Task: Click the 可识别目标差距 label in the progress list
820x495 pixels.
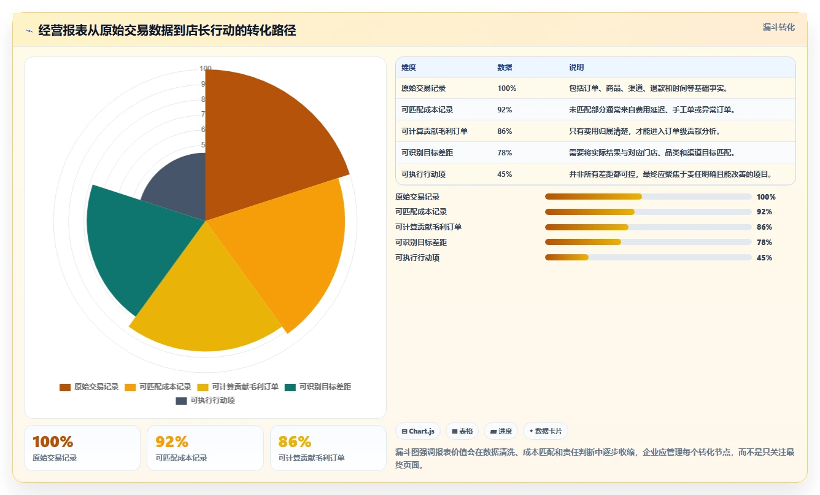Action: click(x=421, y=243)
